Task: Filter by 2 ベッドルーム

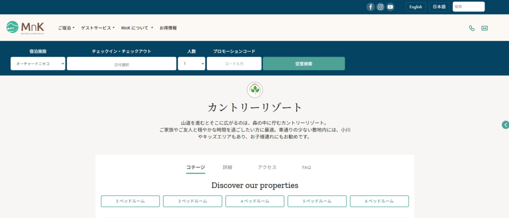Action: point(130,201)
